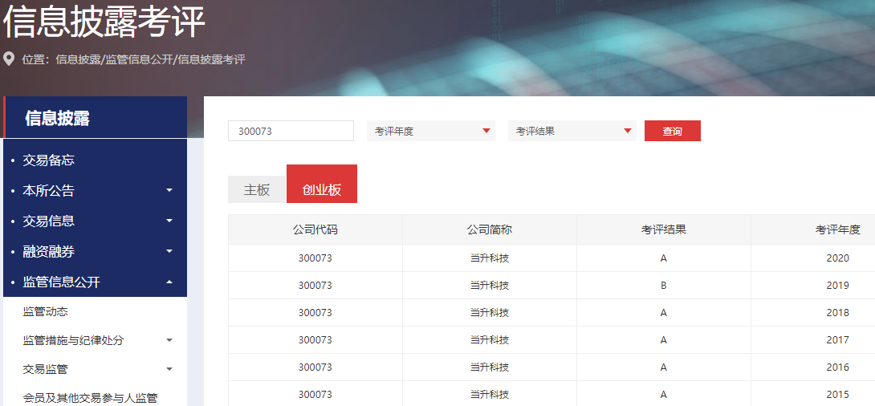Screen dimensions: 875x406
Task: Open 交易备忘 in the sidebar
Action: [x=49, y=160]
